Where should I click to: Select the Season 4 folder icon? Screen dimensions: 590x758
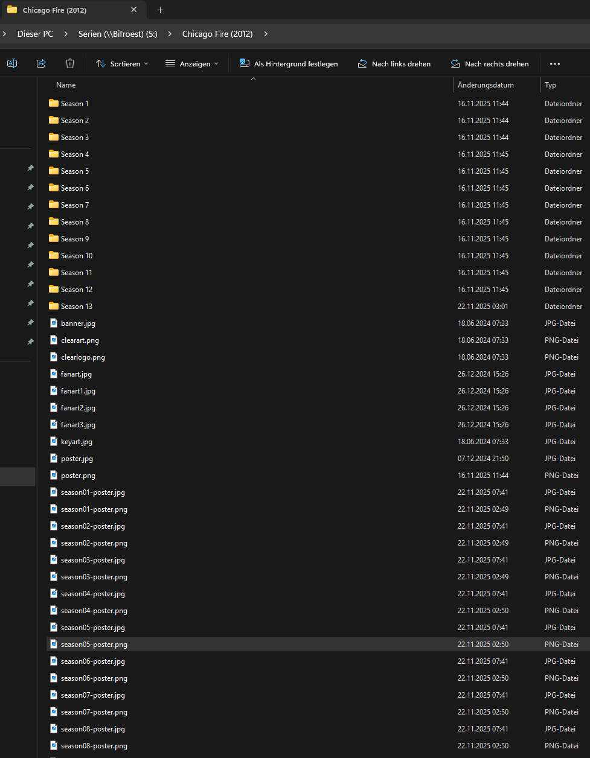[54, 154]
